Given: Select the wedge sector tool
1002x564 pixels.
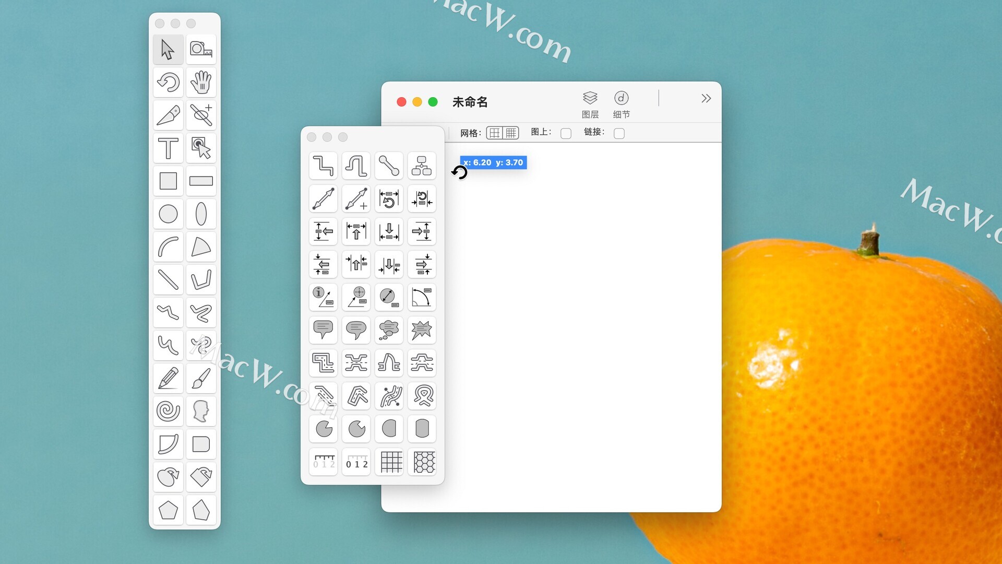Looking at the screenshot, I should (201, 247).
